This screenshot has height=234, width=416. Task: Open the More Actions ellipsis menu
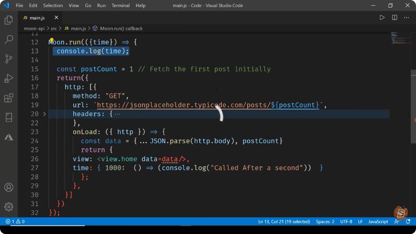point(407,17)
